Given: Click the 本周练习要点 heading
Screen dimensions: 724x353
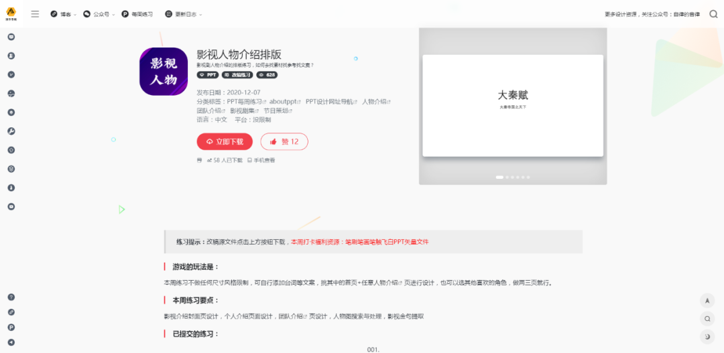Looking at the screenshot, I should coord(196,300).
